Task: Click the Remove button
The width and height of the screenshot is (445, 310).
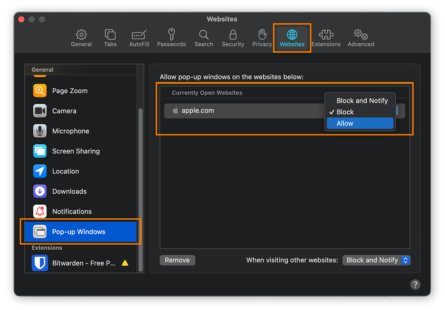Action: pyautogui.click(x=177, y=260)
